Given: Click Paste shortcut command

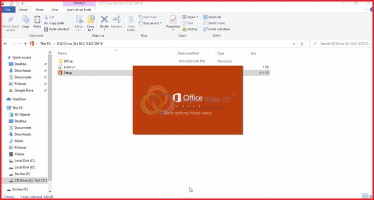Looking at the screenshot, I should pos(57,29).
